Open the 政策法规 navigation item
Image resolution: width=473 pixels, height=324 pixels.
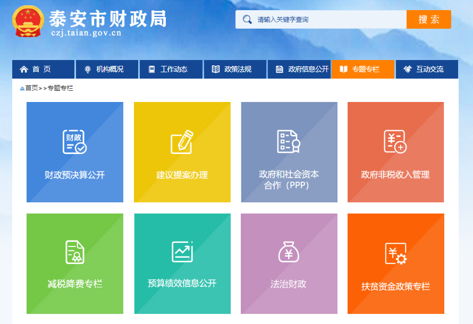[x=234, y=69]
